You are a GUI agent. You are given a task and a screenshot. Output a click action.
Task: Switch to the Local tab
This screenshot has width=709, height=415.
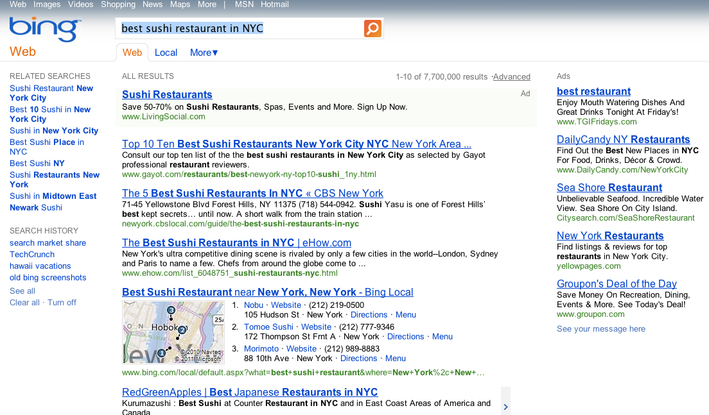pos(166,53)
